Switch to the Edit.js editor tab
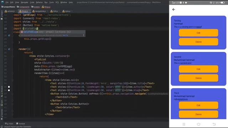 pyautogui.click(x=54, y=11)
